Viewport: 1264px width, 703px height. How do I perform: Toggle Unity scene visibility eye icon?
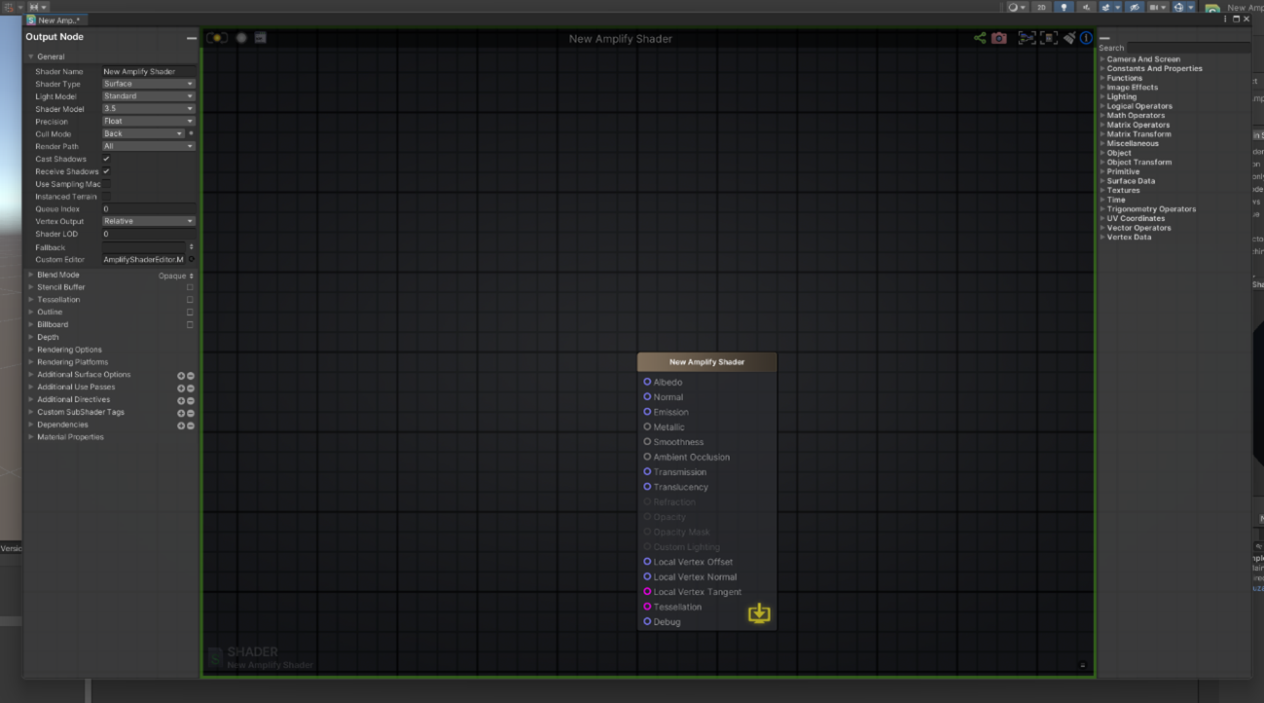click(x=1135, y=7)
